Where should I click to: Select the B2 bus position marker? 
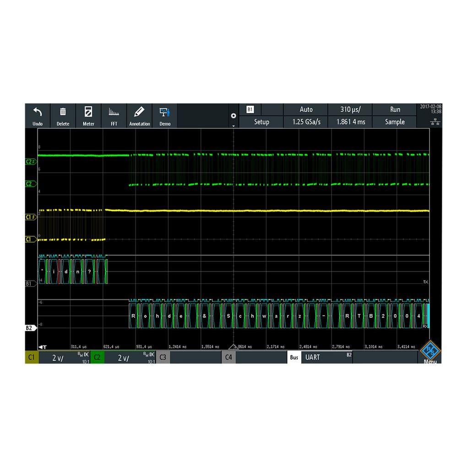click(x=31, y=328)
